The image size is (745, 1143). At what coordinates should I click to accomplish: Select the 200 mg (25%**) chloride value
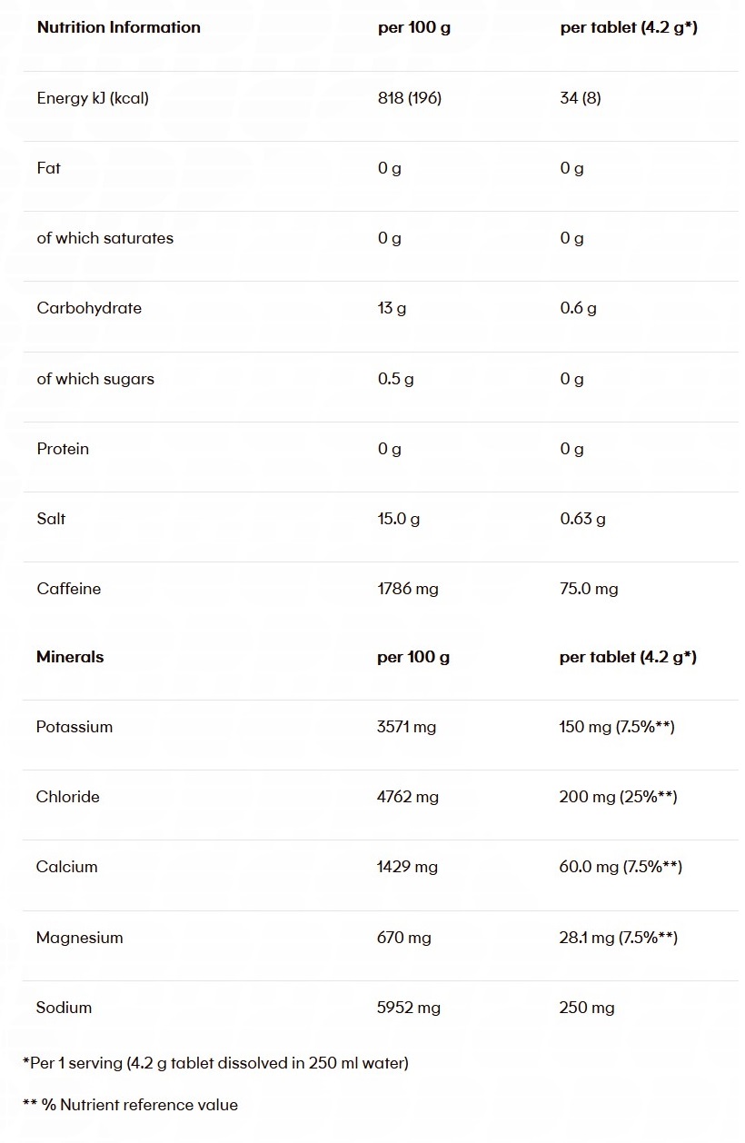pos(619,797)
